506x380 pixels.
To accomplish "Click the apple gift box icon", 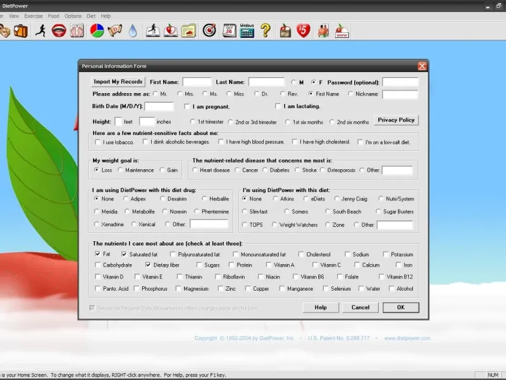I will pos(285,31).
